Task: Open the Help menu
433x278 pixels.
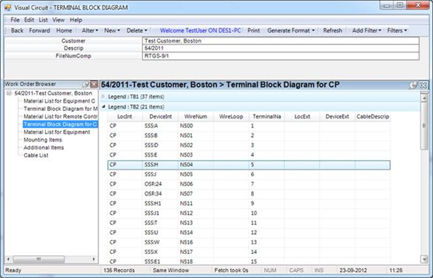Action: pyautogui.click(x=76, y=20)
